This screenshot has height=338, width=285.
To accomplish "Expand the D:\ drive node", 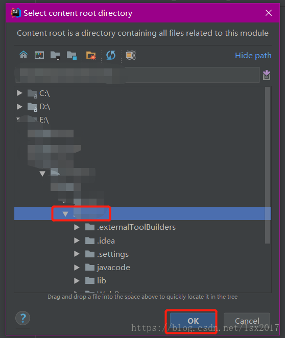I will tap(19, 107).
